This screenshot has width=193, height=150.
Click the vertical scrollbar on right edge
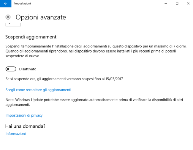pos(192,120)
